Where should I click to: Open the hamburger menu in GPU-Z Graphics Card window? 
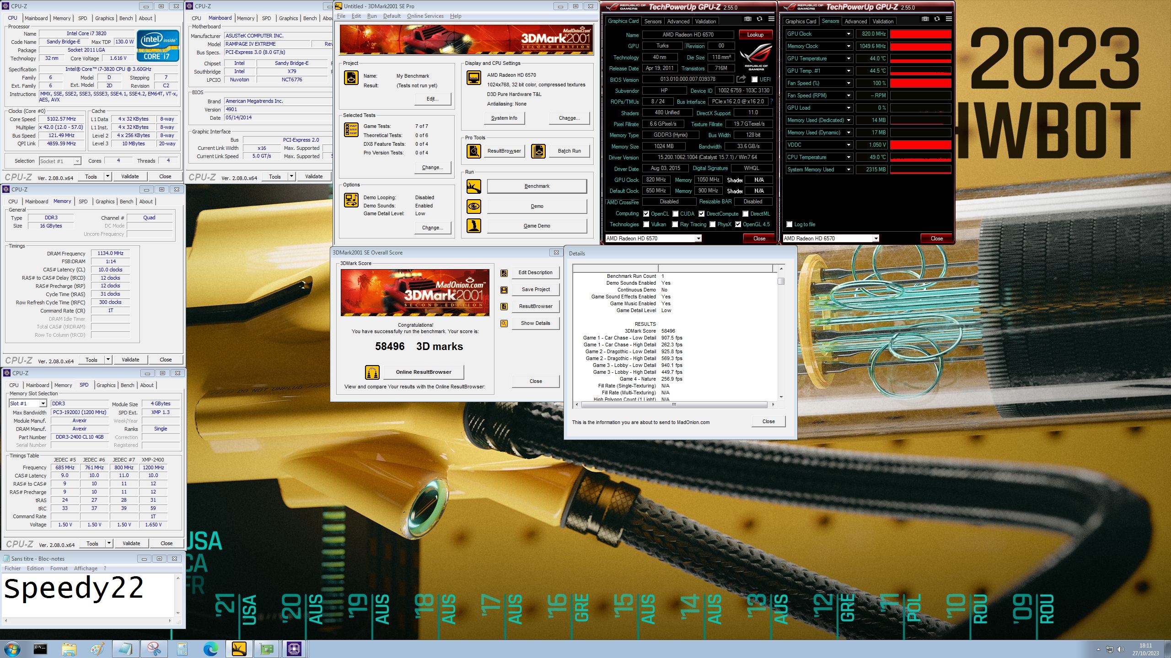click(771, 19)
